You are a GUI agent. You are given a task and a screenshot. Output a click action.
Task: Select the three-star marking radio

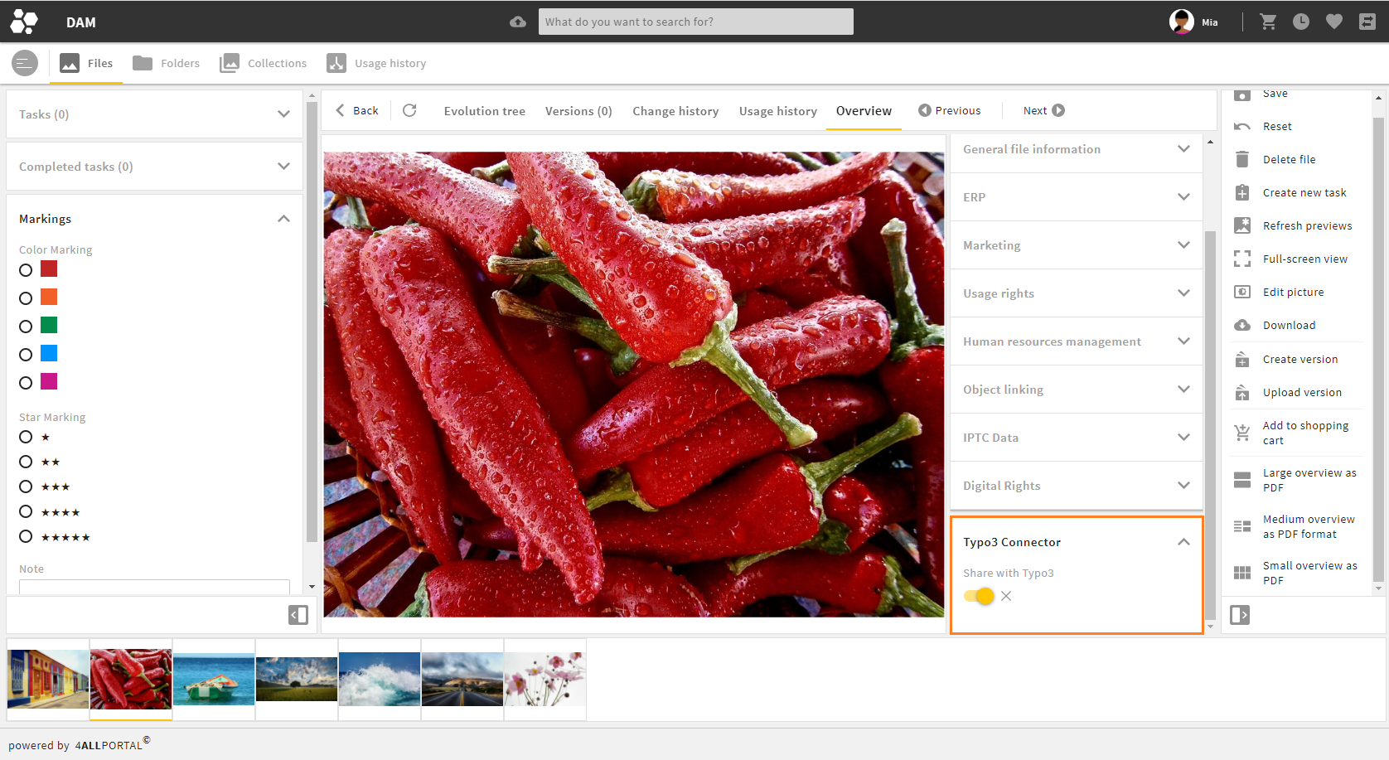pyautogui.click(x=26, y=486)
